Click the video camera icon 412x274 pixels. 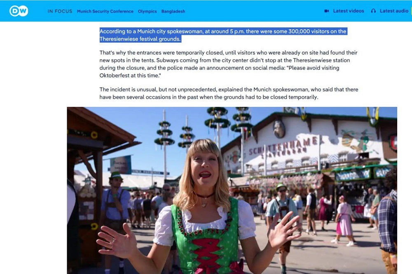[x=327, y=11]
